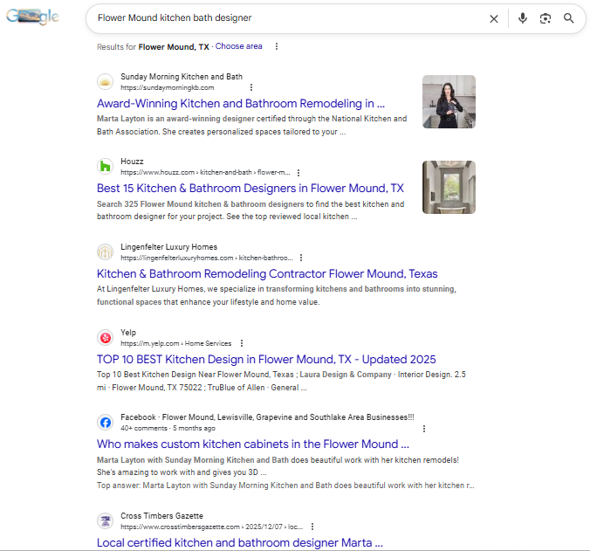
Task: Open Google Lens image search icon
Action: tap(545, 18)
